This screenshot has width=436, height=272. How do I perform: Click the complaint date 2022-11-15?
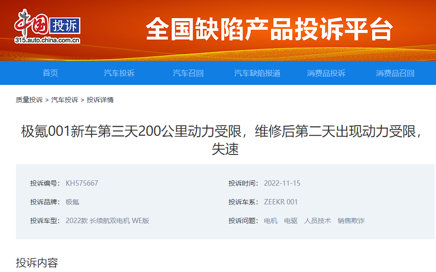pyautogui.click(x=282, y=183)
